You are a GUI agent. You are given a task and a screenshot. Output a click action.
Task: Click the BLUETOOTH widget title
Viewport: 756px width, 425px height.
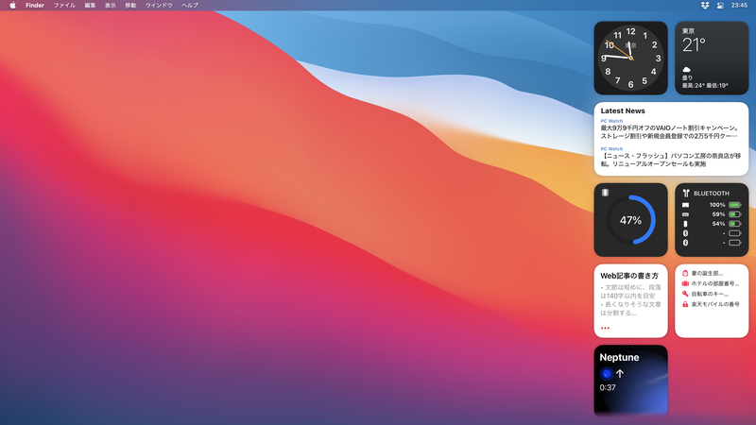pyautogui.click(x=712, y=194)
